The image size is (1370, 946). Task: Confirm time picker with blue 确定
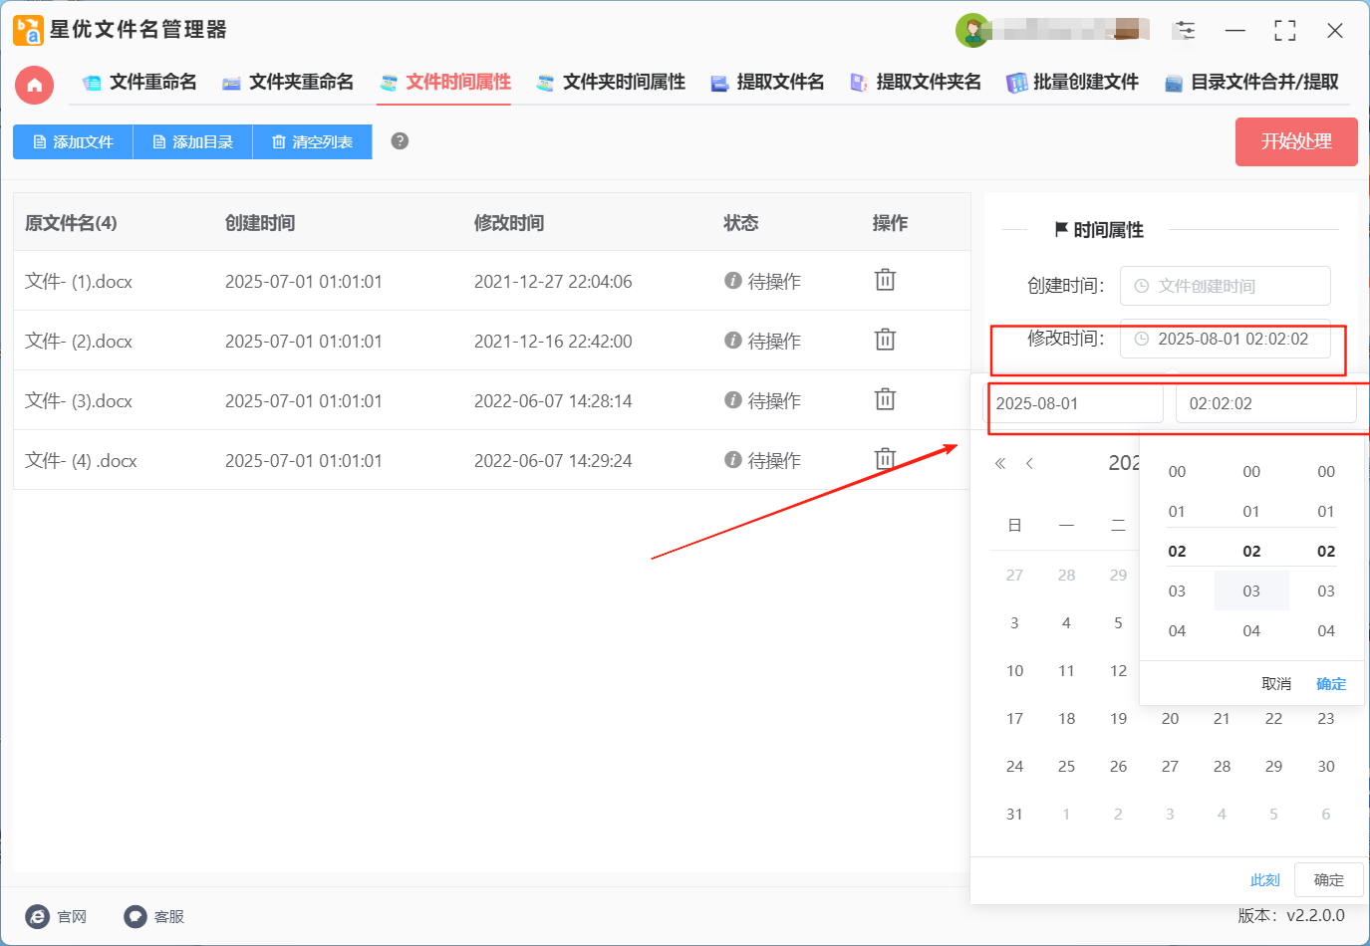(1331, 684)
